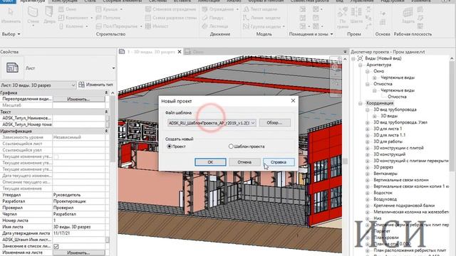Viewport: 456px width, 256px height.
Task: Open the Лист: 3D виды. 3D разрез filter dropdown
Action: coord(73,85)
